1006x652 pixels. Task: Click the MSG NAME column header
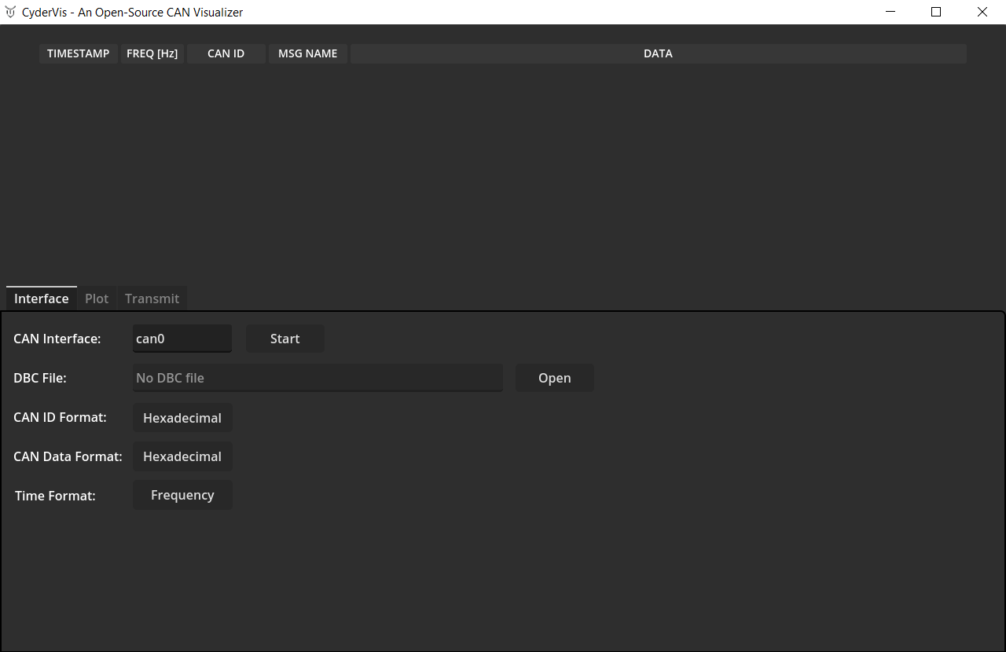[307, 53]
